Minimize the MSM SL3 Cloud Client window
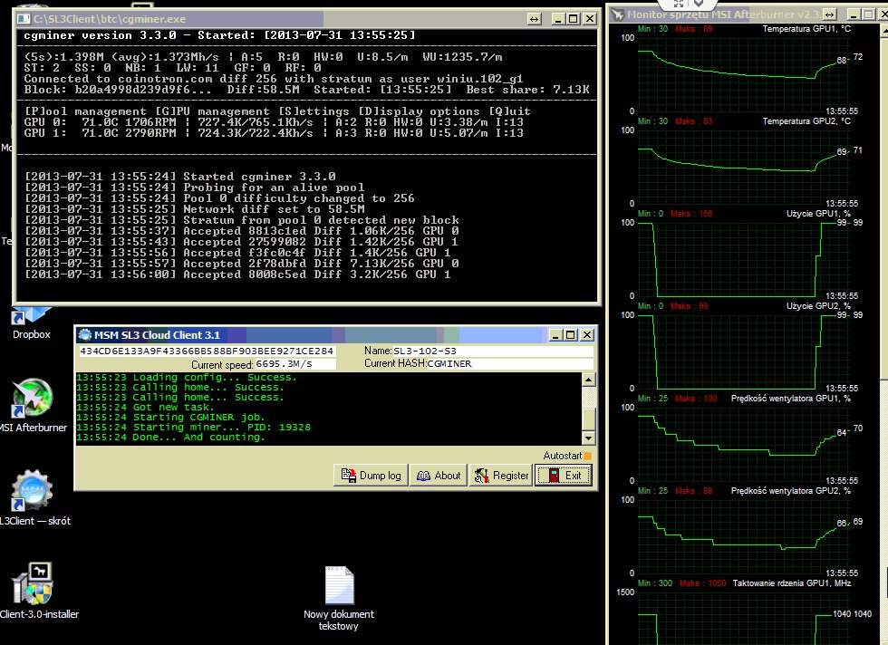The image size is (888, 645). tap(555, 334)
